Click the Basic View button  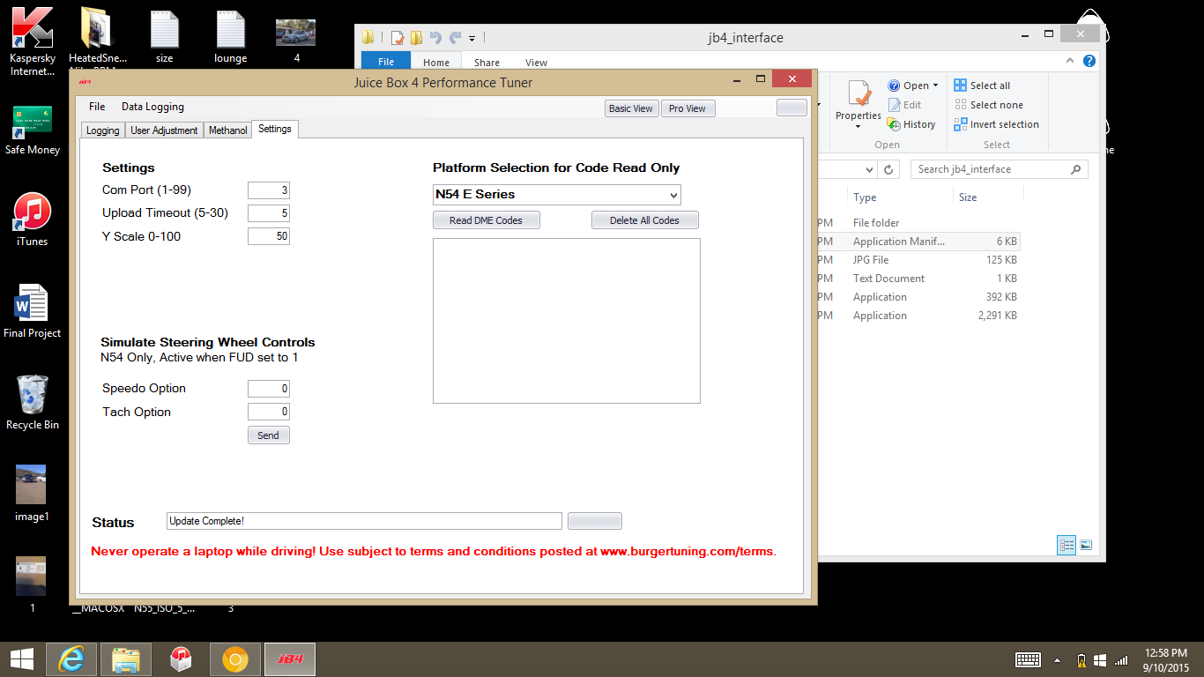631,108
